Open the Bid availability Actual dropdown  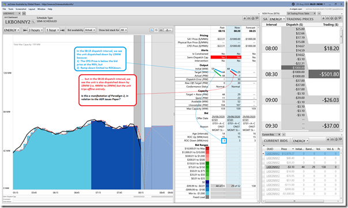(90, 30)
